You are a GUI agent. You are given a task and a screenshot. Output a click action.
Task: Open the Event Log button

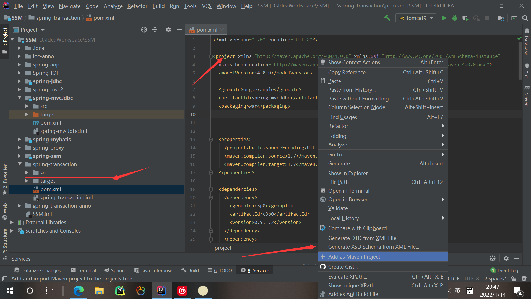click(x=504, y=270)
